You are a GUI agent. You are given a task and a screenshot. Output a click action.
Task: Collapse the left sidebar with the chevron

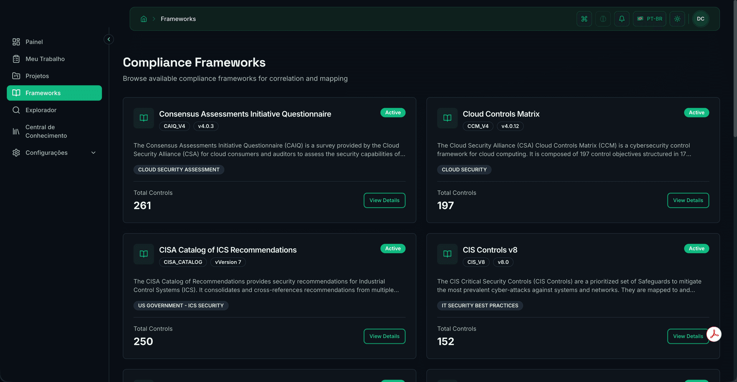pos(109,39)
